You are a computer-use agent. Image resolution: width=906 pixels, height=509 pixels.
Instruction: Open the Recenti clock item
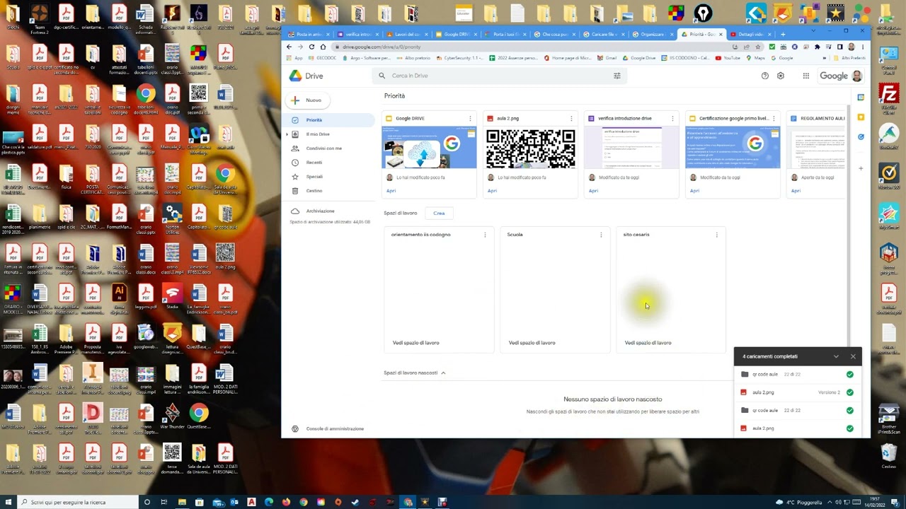click(314, 163)
